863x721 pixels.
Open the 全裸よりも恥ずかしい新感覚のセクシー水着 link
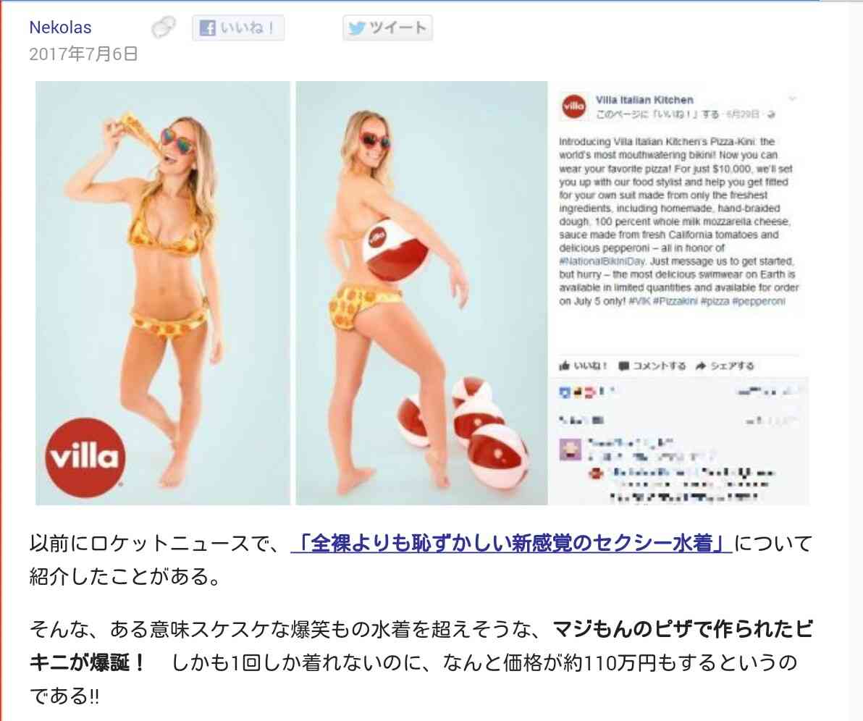pyautogui.click(x=511, y=543)
